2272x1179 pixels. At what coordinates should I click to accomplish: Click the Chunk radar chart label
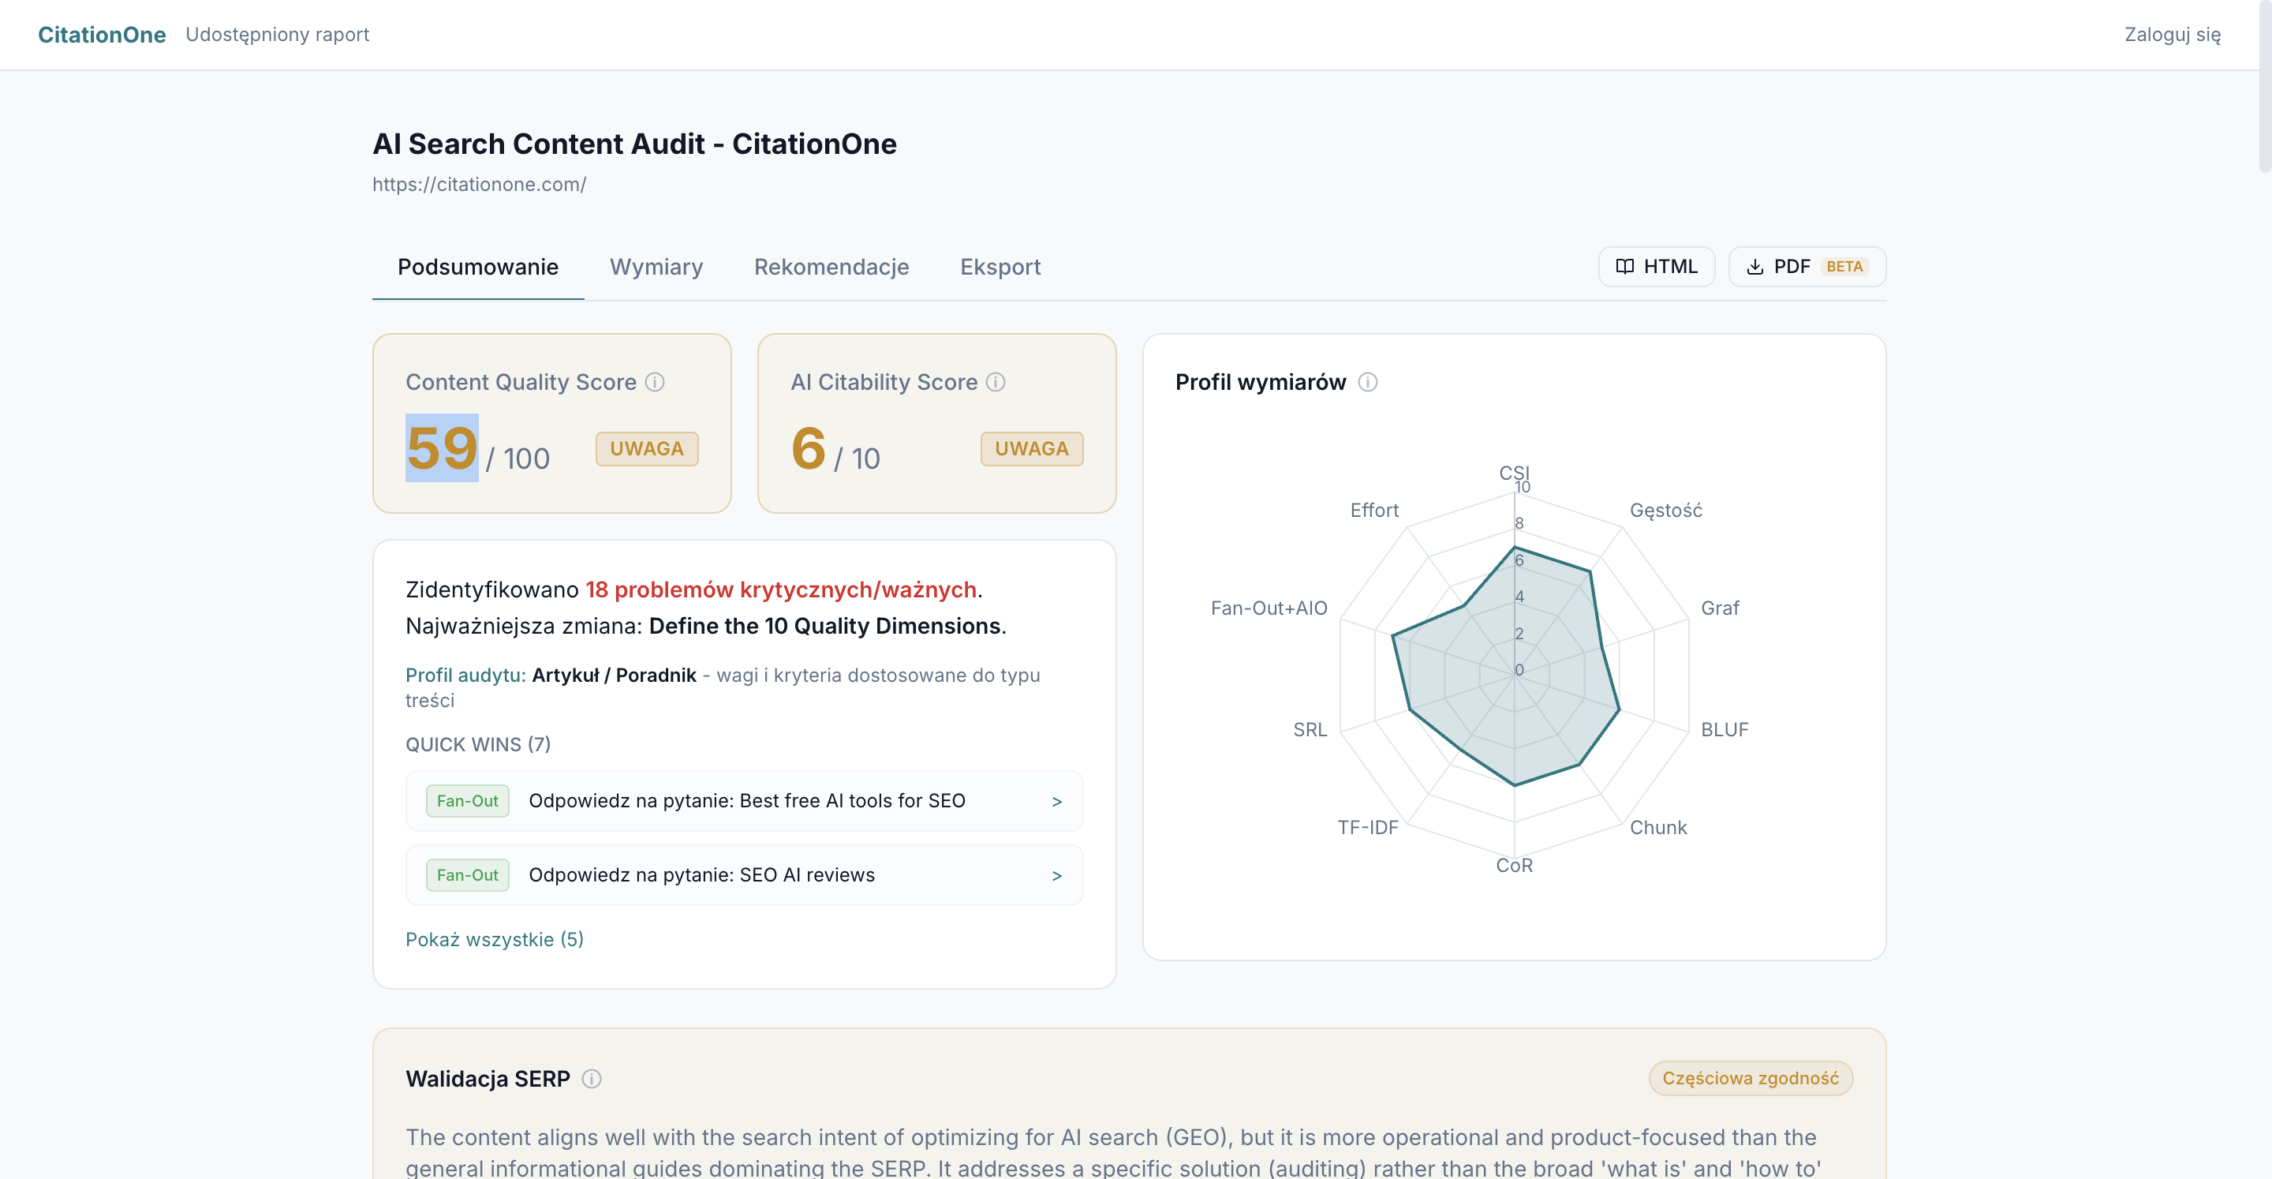coord(1658,828)
